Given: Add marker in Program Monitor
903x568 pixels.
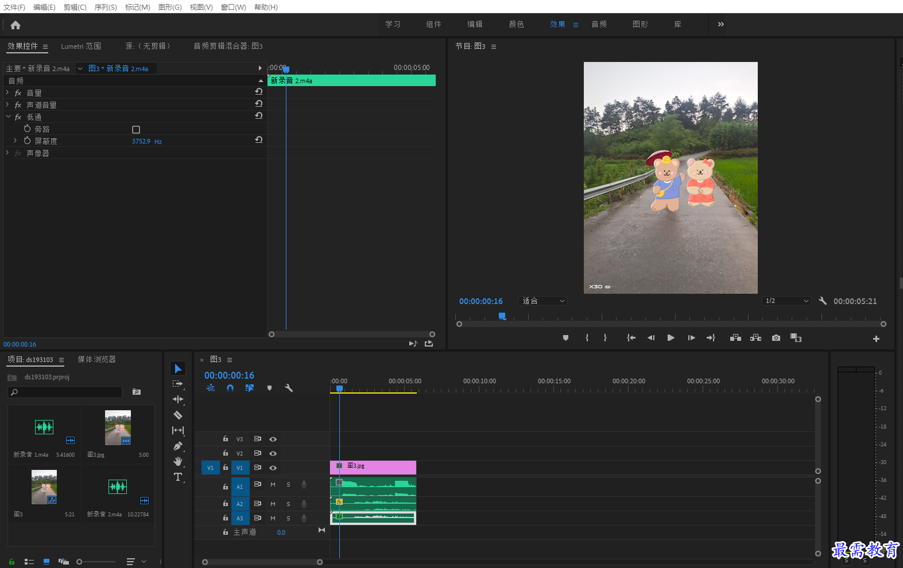Looking at the screenshot, I should pos(565,338).
